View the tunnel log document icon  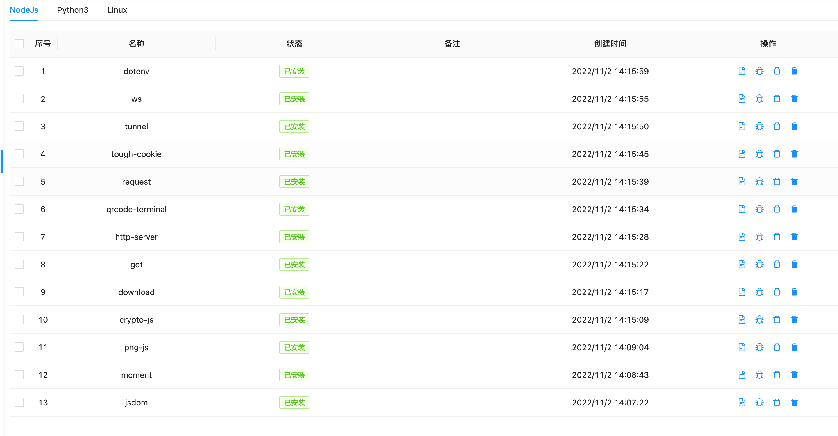pyautogui.click(x=742, y=126)
